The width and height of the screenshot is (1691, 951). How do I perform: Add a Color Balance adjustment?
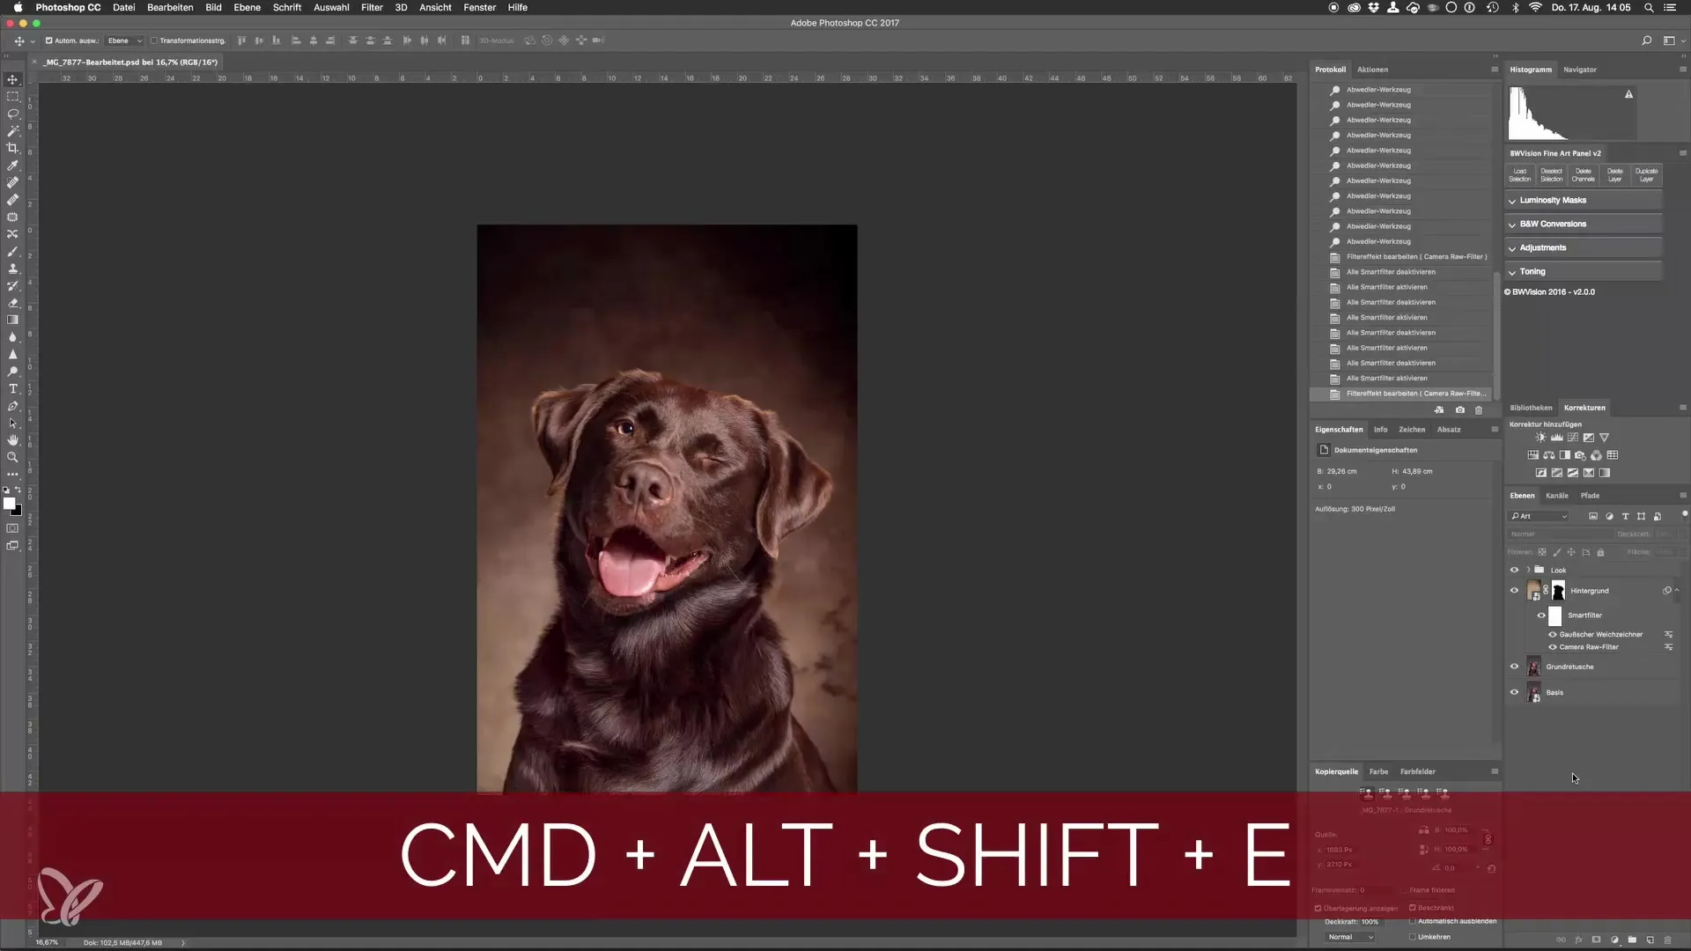pyautogui.click(x=1549, y=455)
